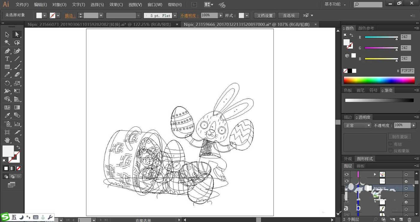
Task: Delete selected layer with trash icon
Action: click(x=409, y=220)
